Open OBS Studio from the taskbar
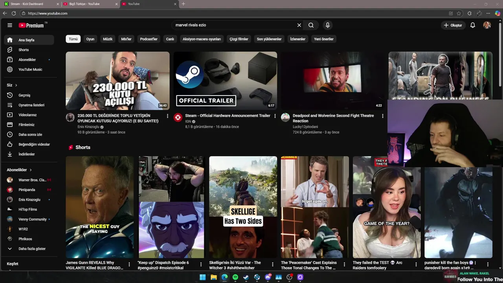The image size is (503, 283). click(290, 277)
